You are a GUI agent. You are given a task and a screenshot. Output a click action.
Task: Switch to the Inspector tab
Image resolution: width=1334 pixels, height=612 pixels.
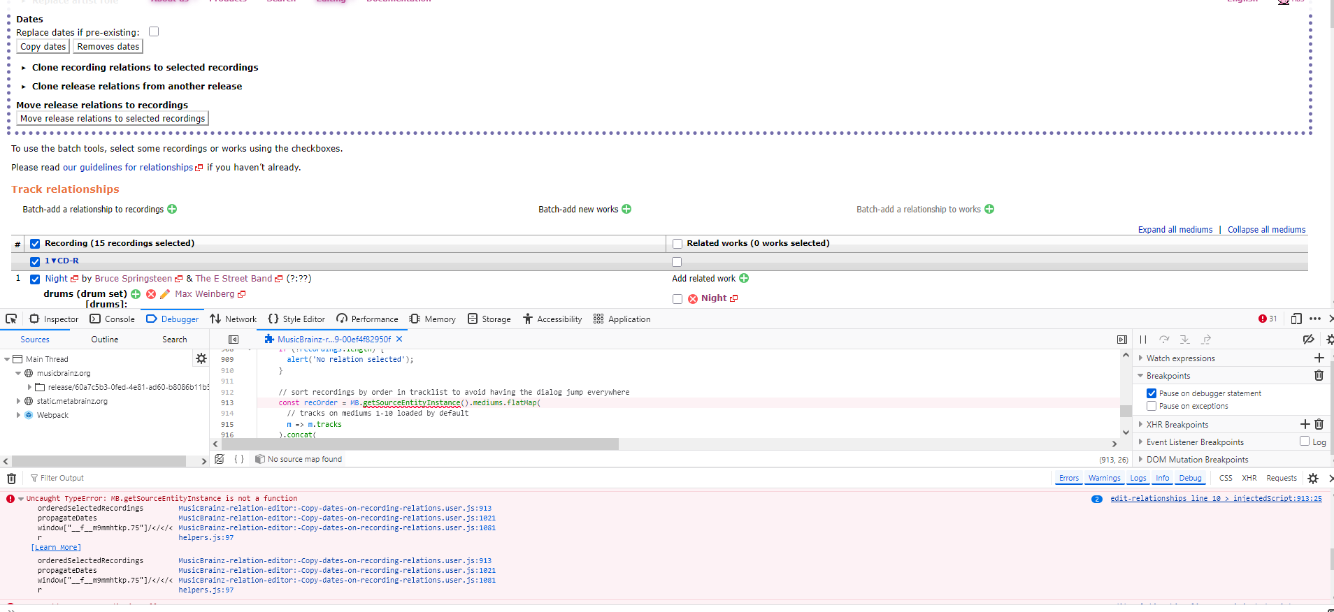[54, 319]
